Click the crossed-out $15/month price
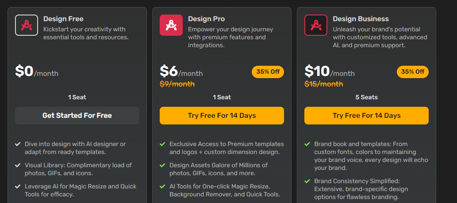457x203 pixels. coord(324,84)
